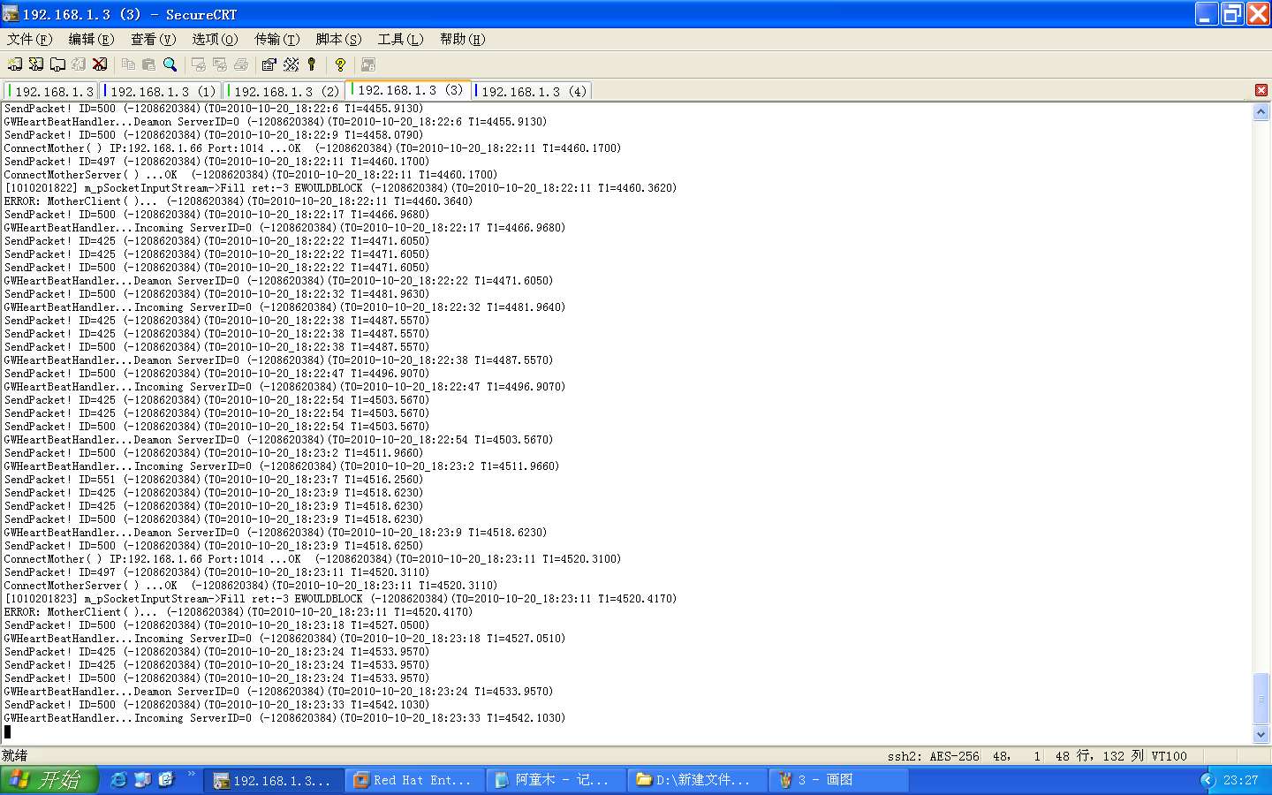
Task: Switch to Red Hat Ent... taskbar window
Action: pos(413,780)
